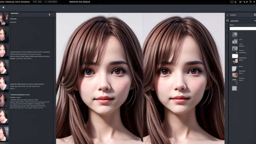Click the round dot icon at far top right
Screen dimensions: 256x144
254,2
